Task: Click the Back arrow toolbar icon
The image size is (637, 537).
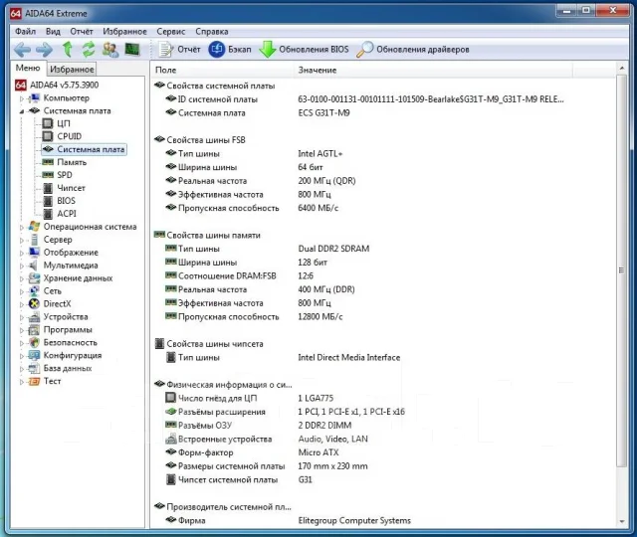Action: point(22,50)
